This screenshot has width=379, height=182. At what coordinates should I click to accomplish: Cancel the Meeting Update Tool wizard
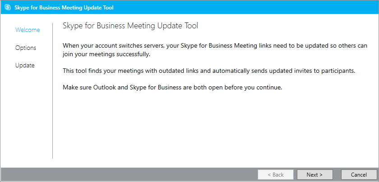359,174
